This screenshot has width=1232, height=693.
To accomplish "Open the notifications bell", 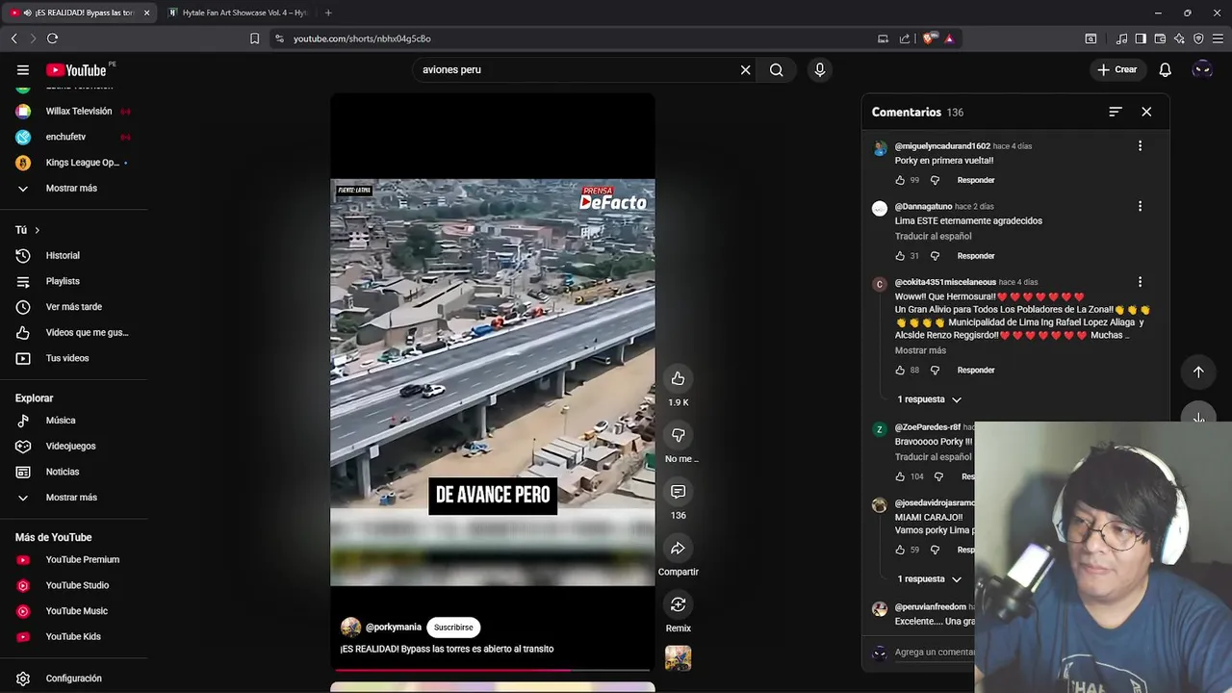I will [x=1165, y=69].
